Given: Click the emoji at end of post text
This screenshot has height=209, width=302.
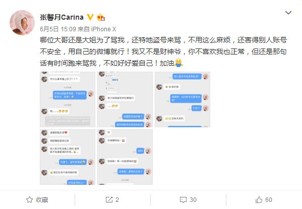Looking at the screenshot, I should pyautogui.click(x=178, y=63).
